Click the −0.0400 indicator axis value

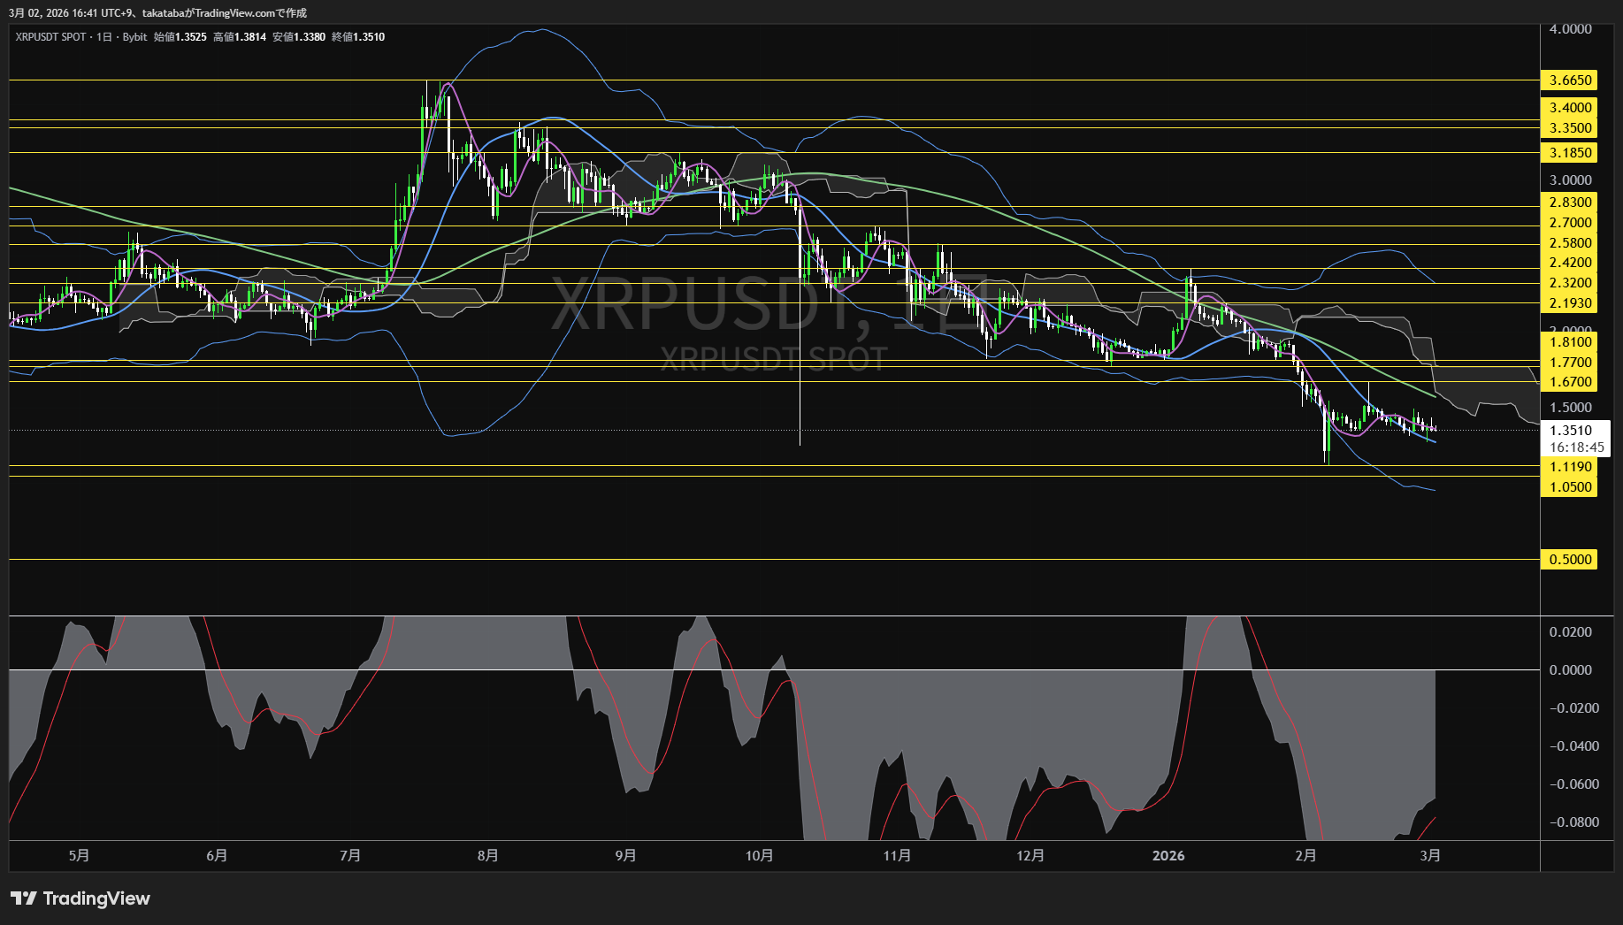[1573, 746]
